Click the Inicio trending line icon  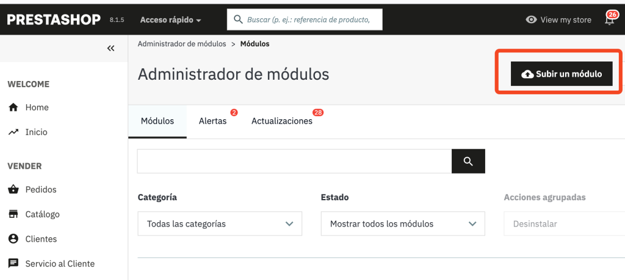coord(13,132)
